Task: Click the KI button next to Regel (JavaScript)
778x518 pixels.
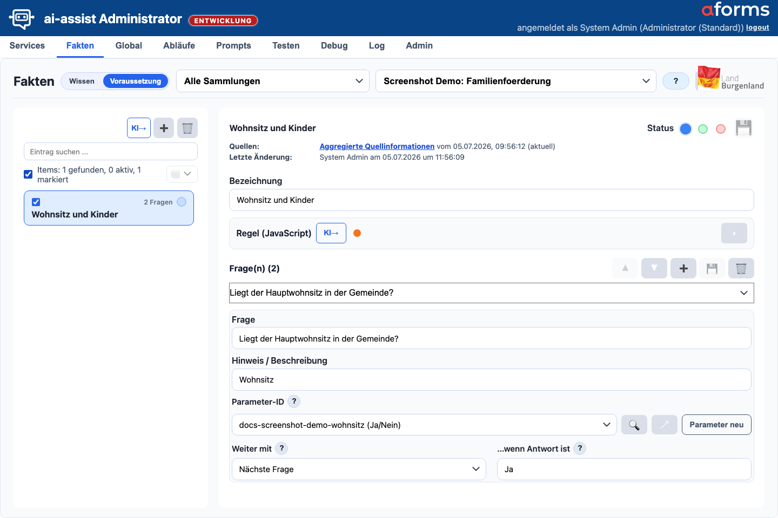Action: 331,233
